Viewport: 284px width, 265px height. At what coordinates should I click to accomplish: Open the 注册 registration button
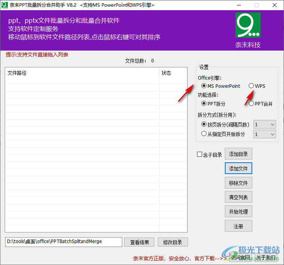tap(238, 226)
